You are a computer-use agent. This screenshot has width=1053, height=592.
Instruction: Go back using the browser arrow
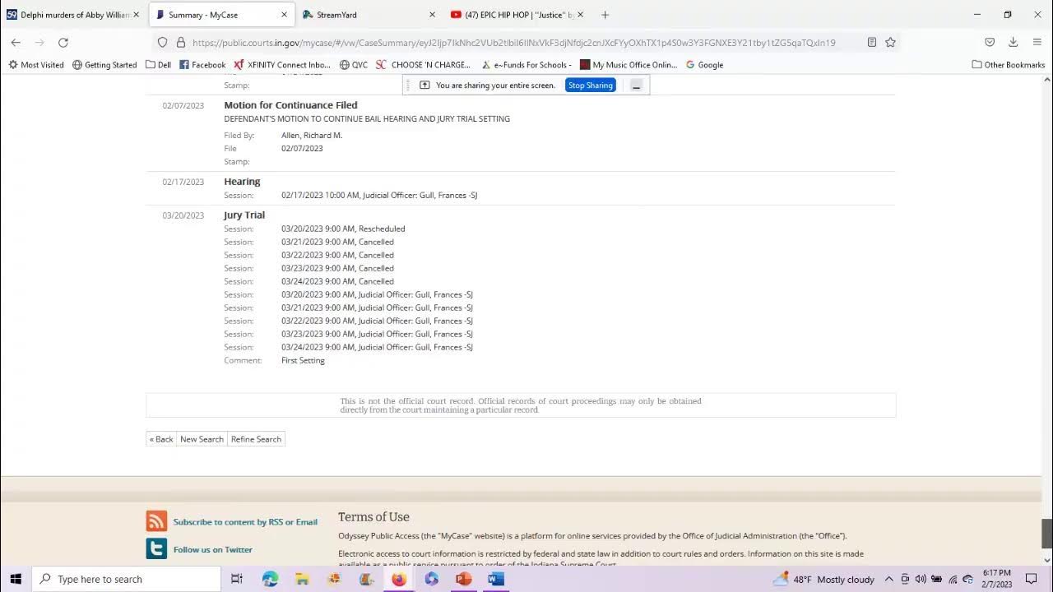tap(16, 43)
